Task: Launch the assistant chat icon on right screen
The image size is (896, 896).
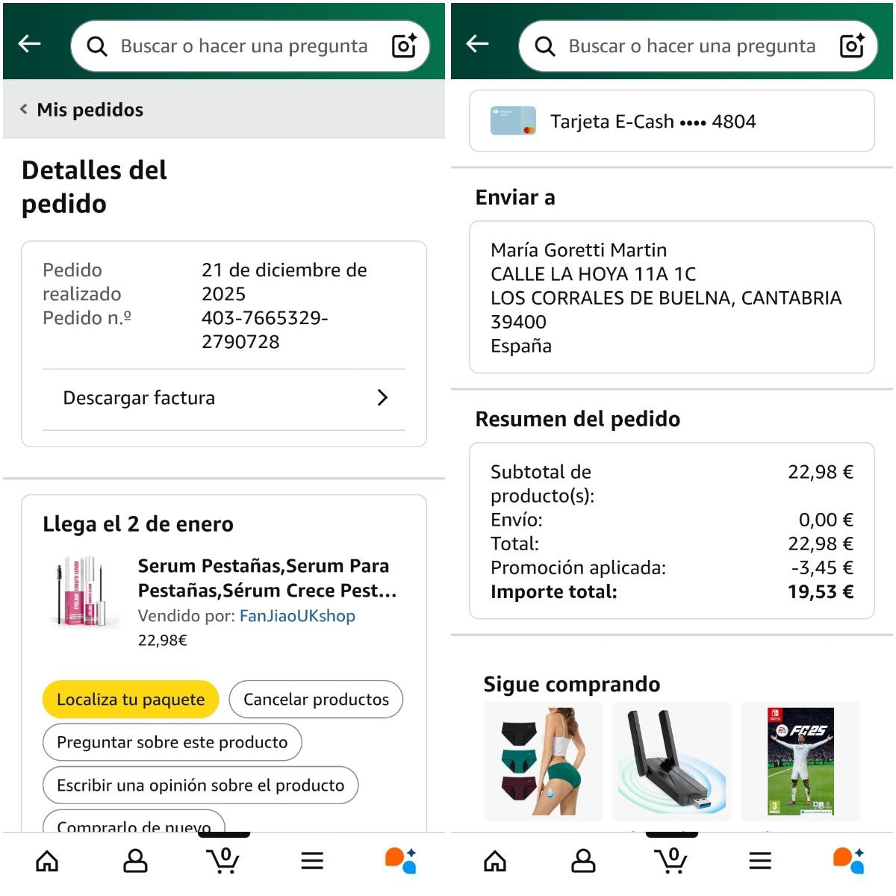Action: coord(848,861)
